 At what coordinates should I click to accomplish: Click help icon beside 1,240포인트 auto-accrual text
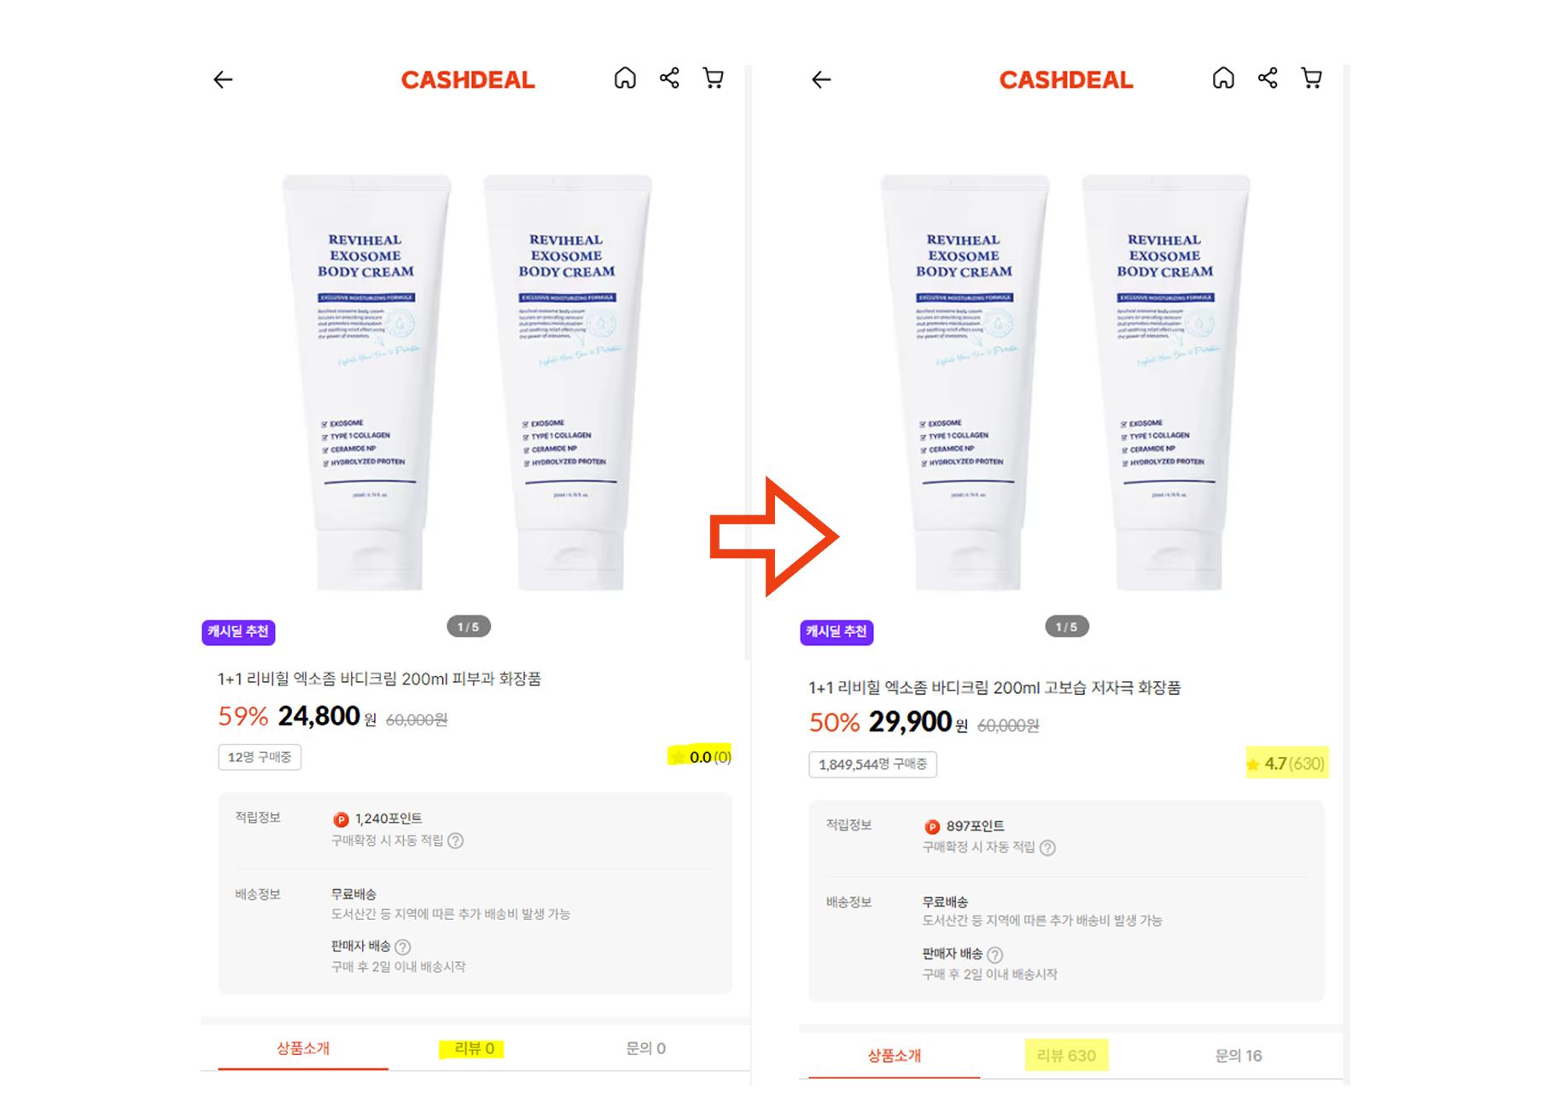[456, 841]
